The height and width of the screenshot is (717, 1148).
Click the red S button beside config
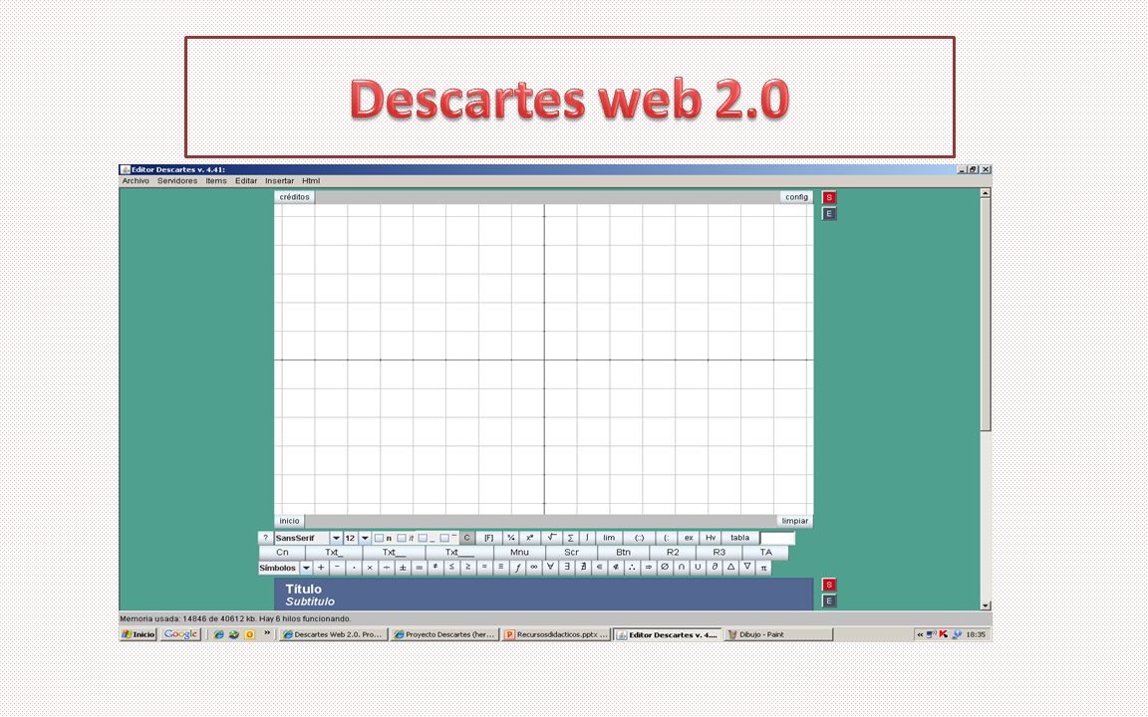point(829,197)
